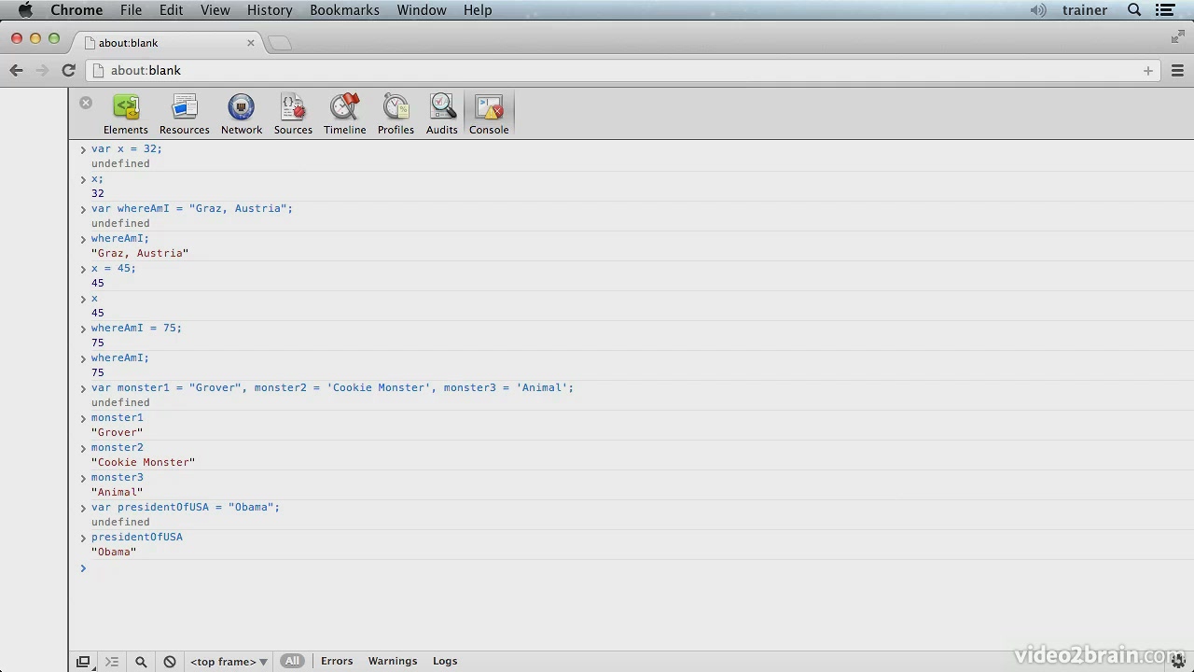Open the Elements panel

[125, 115]
